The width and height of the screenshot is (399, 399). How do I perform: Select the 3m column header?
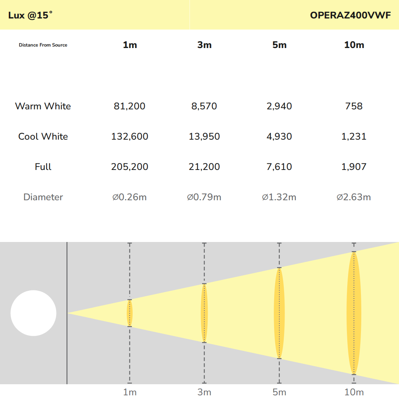coord(204,45)
